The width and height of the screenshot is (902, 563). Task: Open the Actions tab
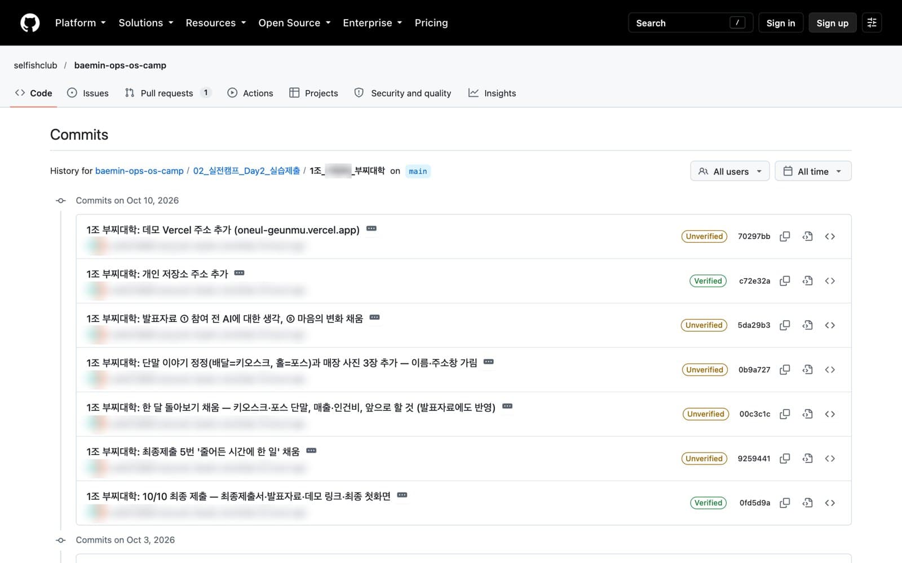(x=250, y=93)
